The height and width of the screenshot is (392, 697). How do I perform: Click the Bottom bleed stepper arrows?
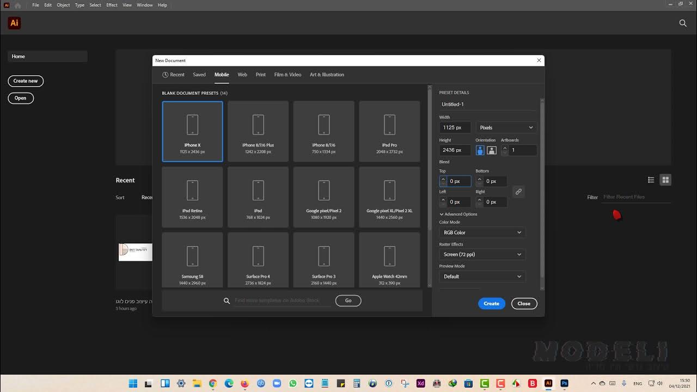coord(480,181)
